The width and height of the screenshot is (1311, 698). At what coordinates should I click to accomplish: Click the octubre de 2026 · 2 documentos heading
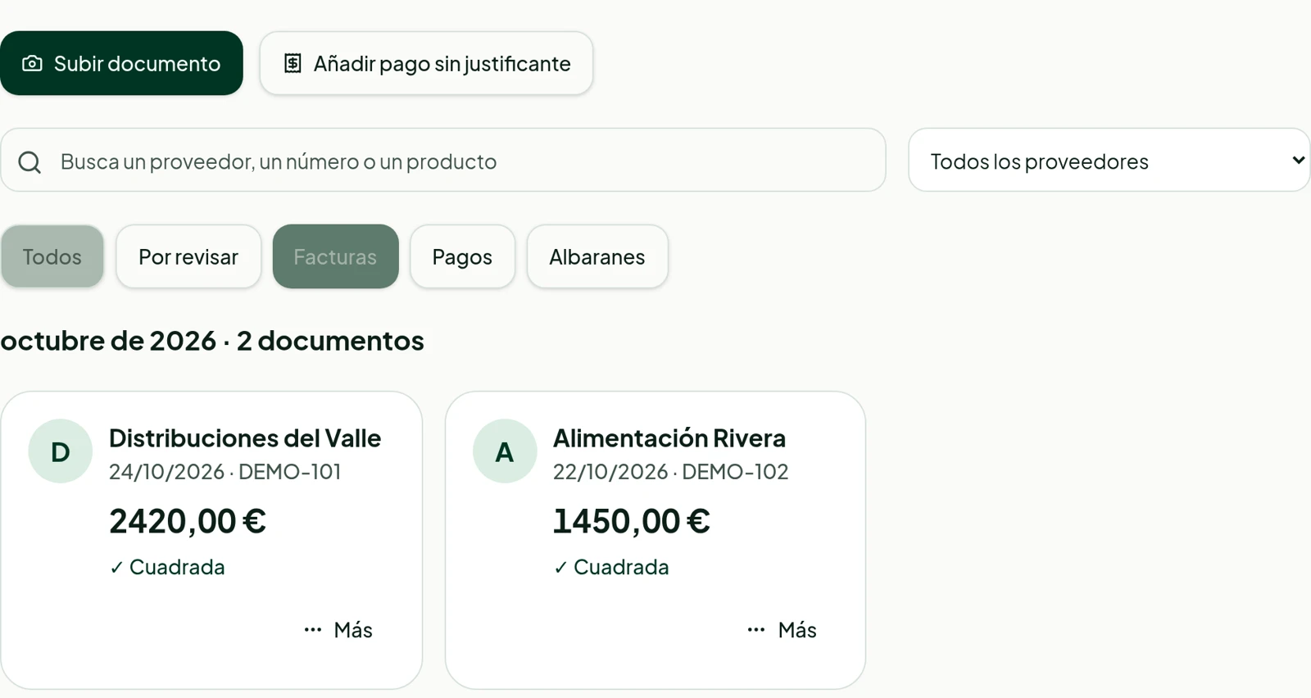(x=212, y=341)
